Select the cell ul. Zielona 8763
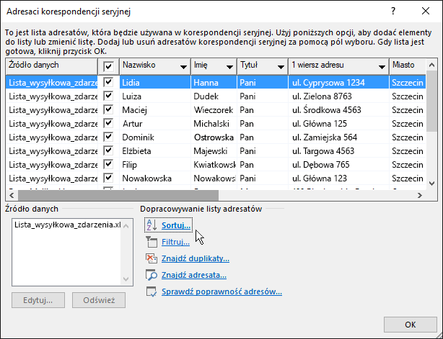Viewport: 443px width, 339px height. (x=339, y=96)
